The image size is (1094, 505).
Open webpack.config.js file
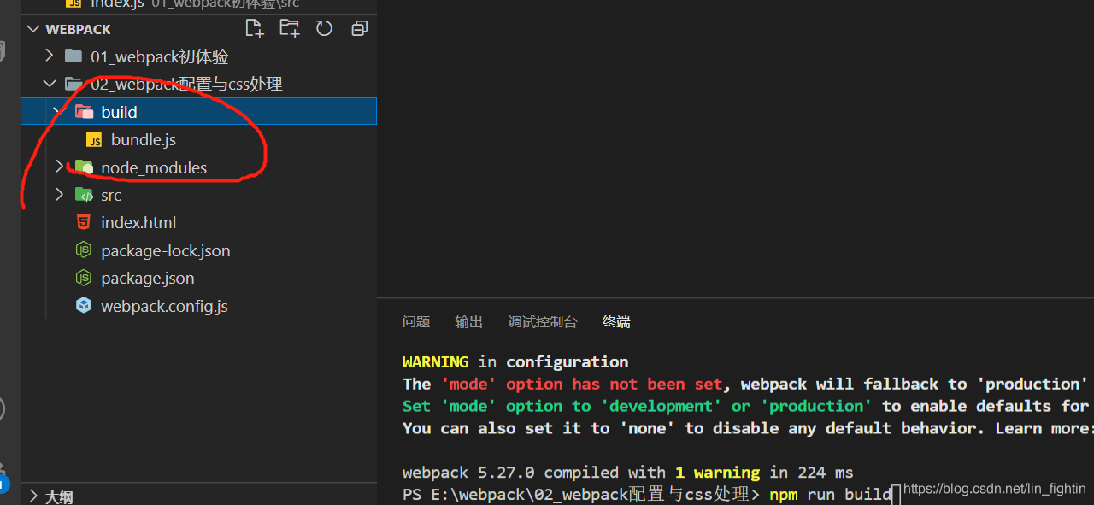164,306
